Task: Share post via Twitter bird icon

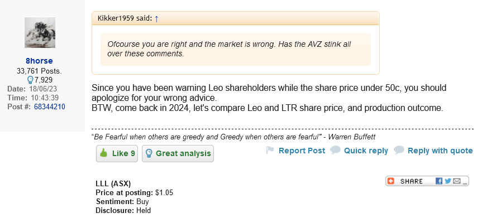Action: tap(447, 181)
